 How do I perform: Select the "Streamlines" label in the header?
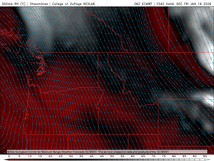click(x=39, y=4)
